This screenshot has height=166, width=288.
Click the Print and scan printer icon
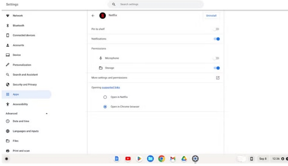click(8, 151)
